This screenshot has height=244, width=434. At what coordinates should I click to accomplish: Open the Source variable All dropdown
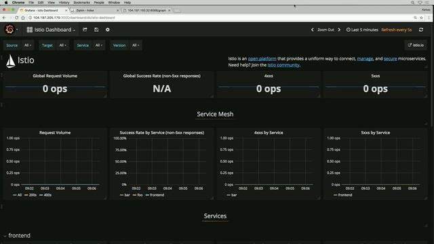(28, 45)
